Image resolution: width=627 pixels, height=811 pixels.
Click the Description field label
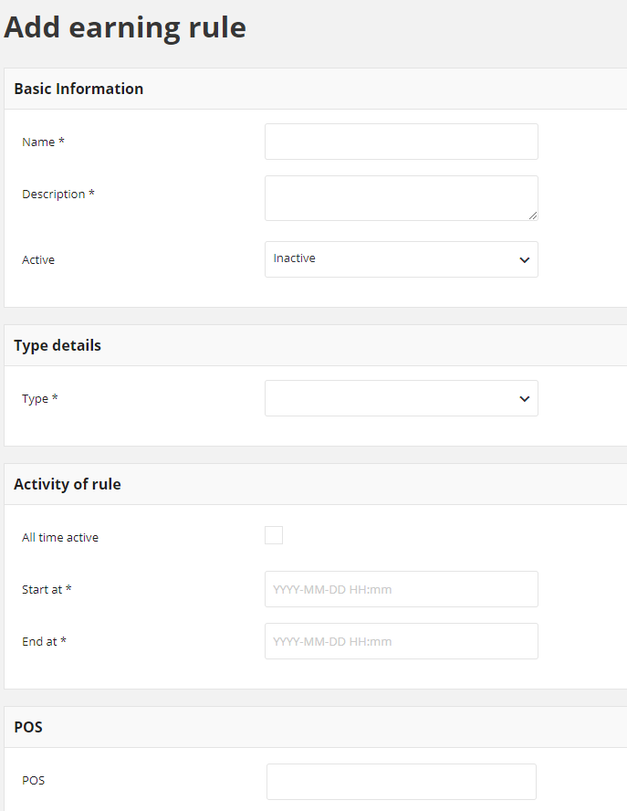pos(57,195)
